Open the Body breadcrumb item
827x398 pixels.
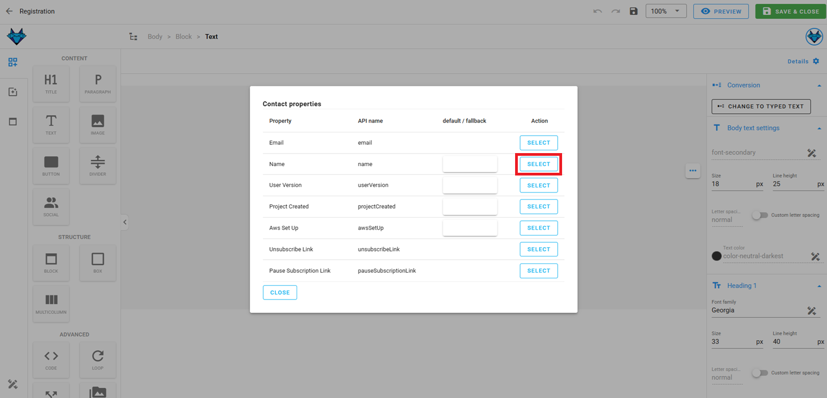point(155,36)
